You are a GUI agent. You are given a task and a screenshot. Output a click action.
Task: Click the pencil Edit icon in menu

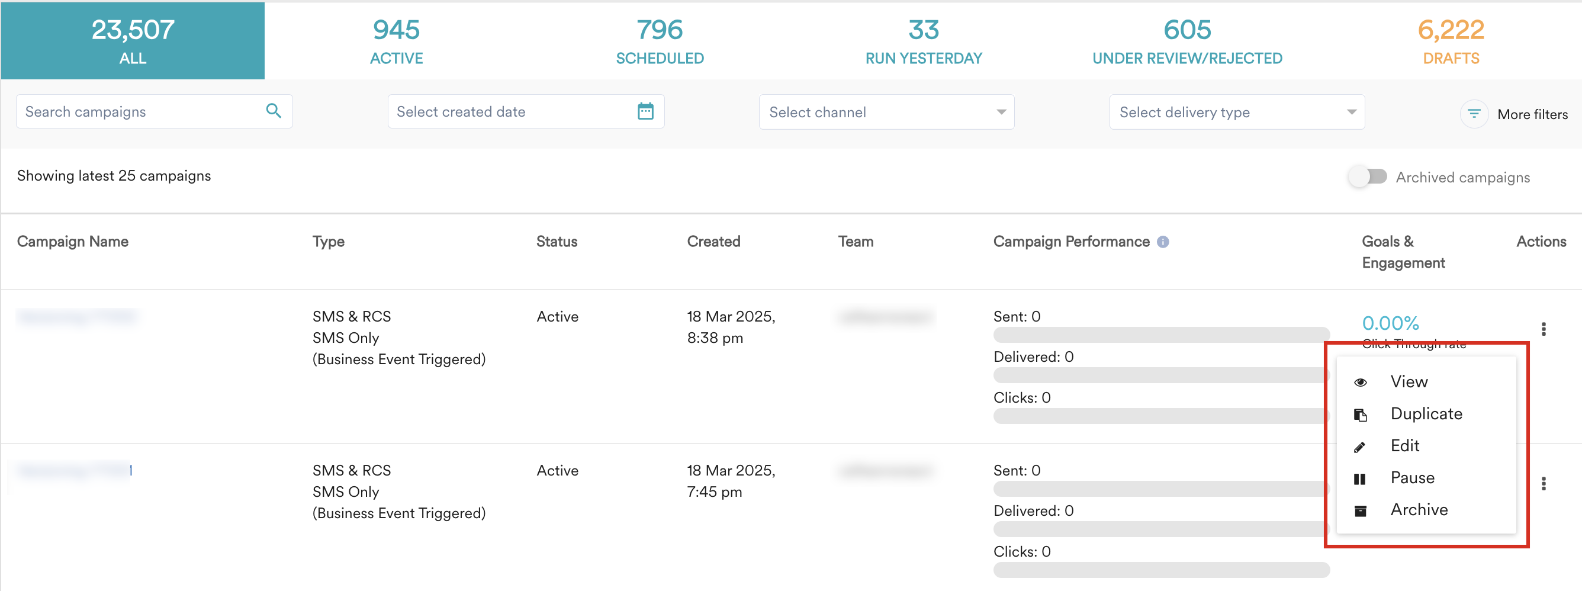tap(1360, 447)
